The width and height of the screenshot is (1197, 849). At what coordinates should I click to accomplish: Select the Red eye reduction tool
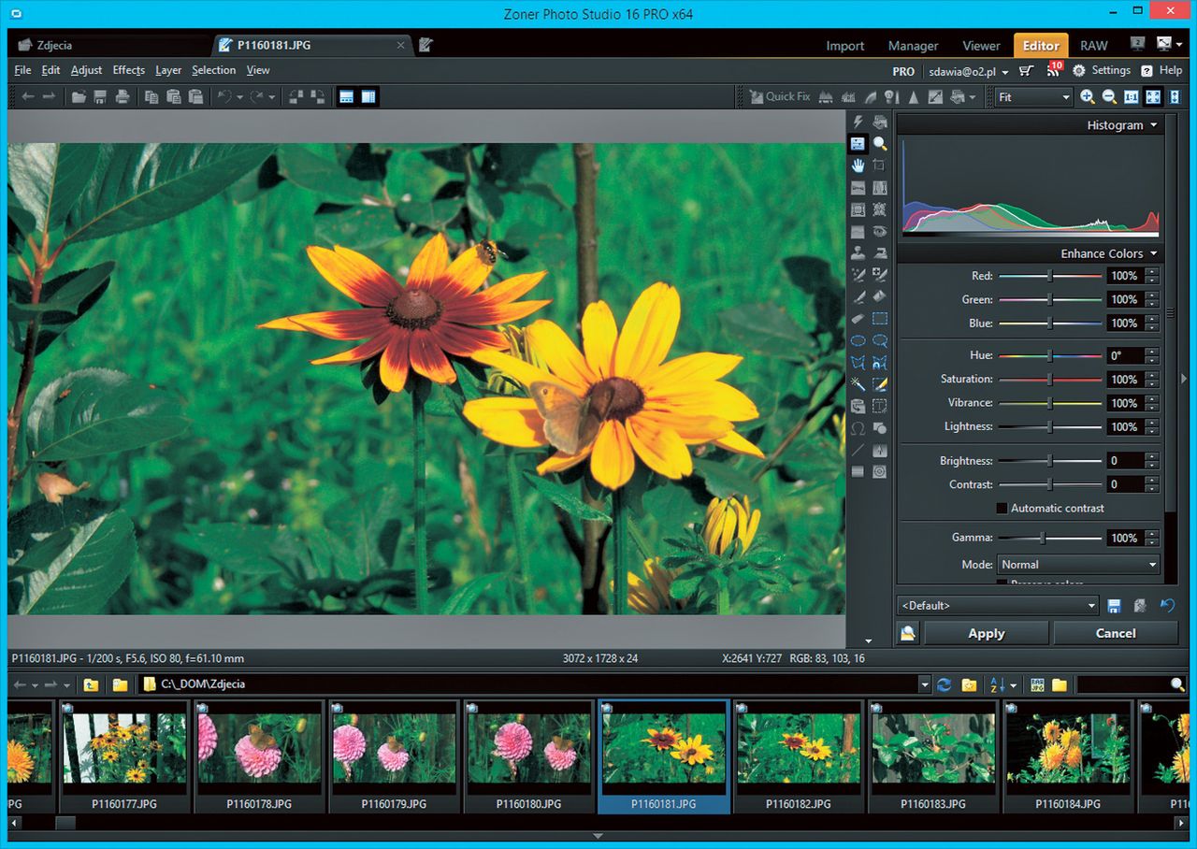click(880, 231)
